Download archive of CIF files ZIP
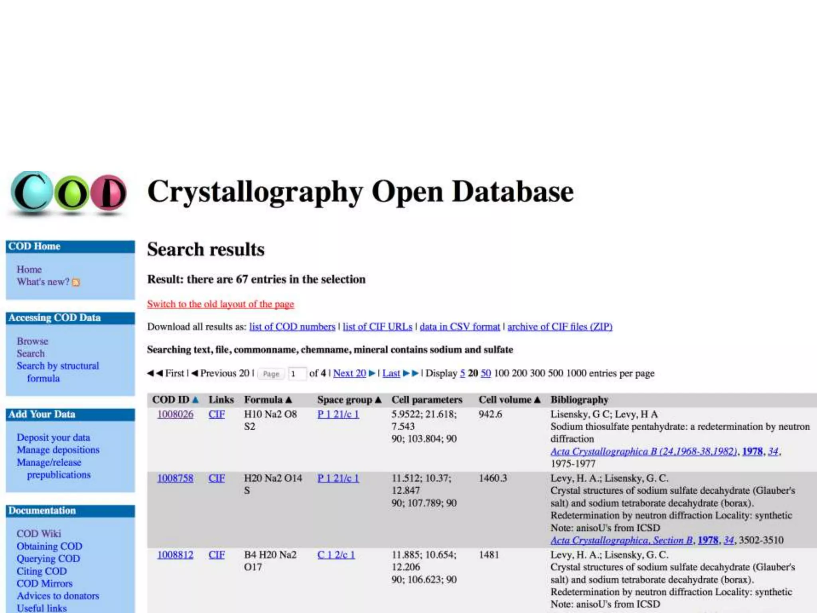Screen dimensions: 817x613 click(560, 327)
